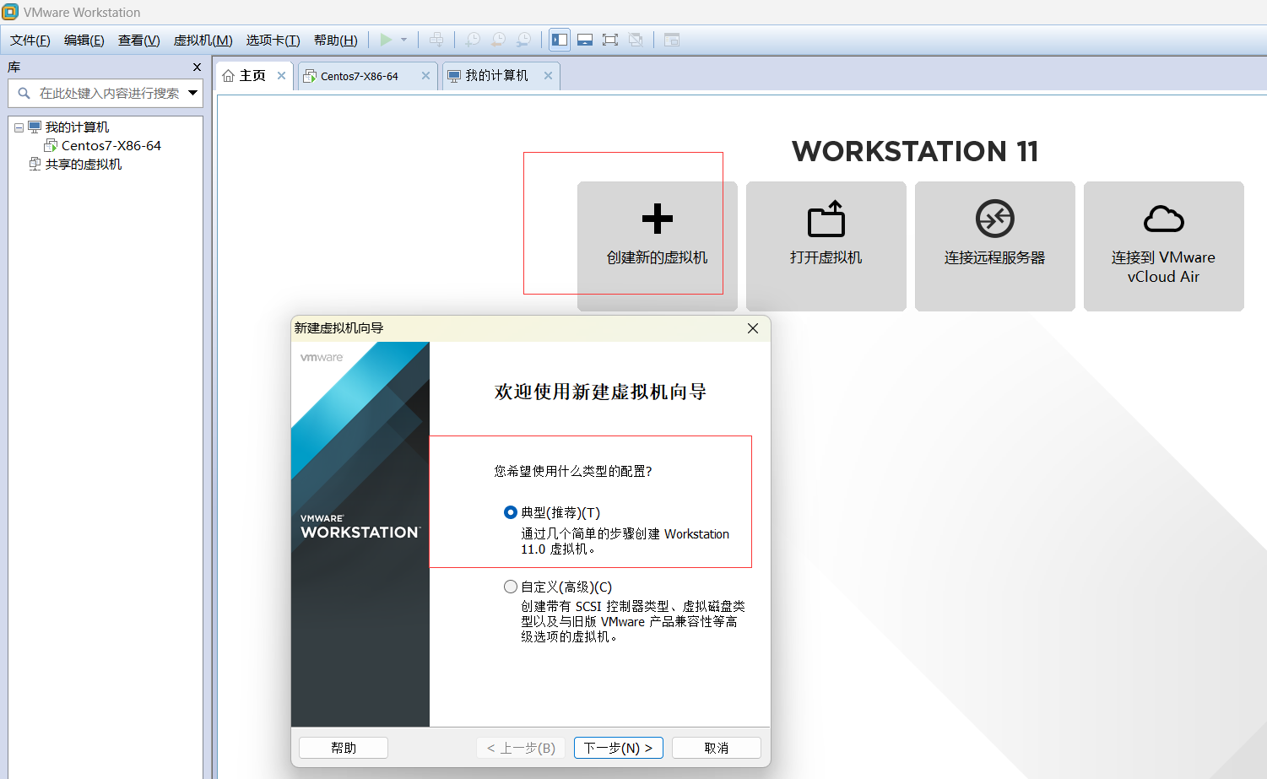
Task: Open the 虚拟机(M) menu
Action: [203, 41]
